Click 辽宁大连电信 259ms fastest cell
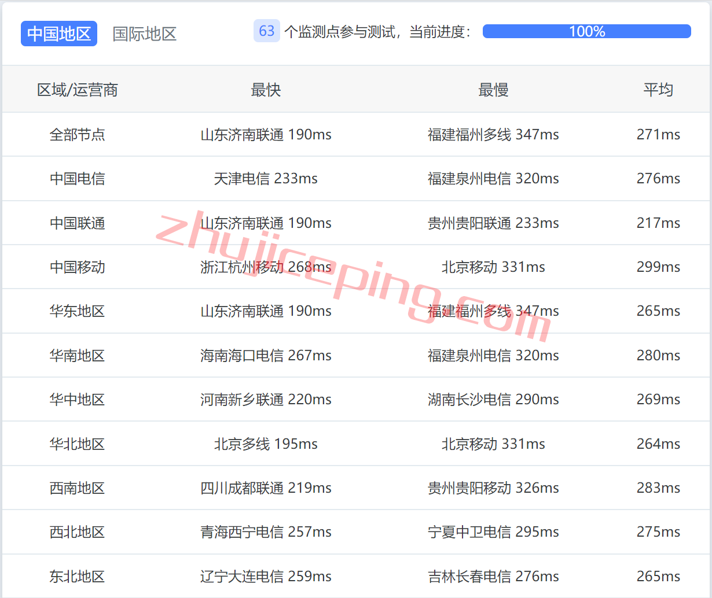 pyautogui.click(x=266, y=577)
